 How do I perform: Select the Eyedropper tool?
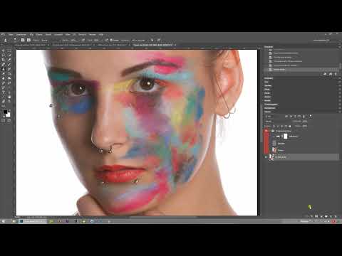tap(9, 60)
